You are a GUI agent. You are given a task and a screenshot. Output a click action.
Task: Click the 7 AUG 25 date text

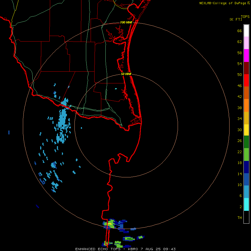point(150,249)
